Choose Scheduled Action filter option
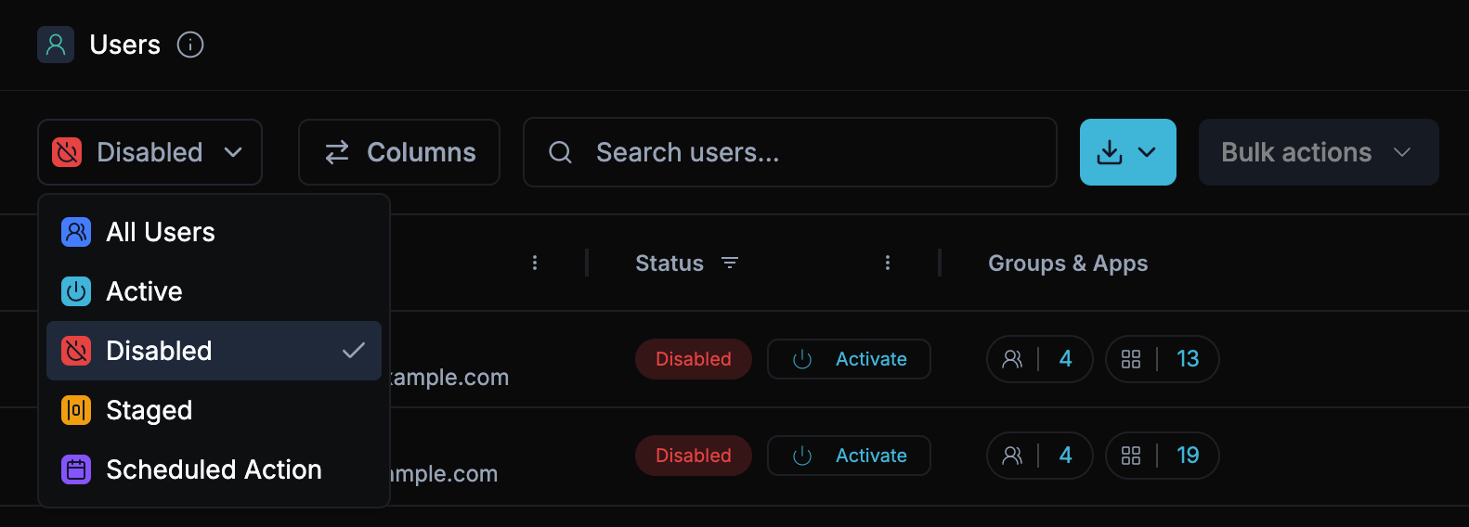This screenshot has width=1469, height=527. point(214,469)
